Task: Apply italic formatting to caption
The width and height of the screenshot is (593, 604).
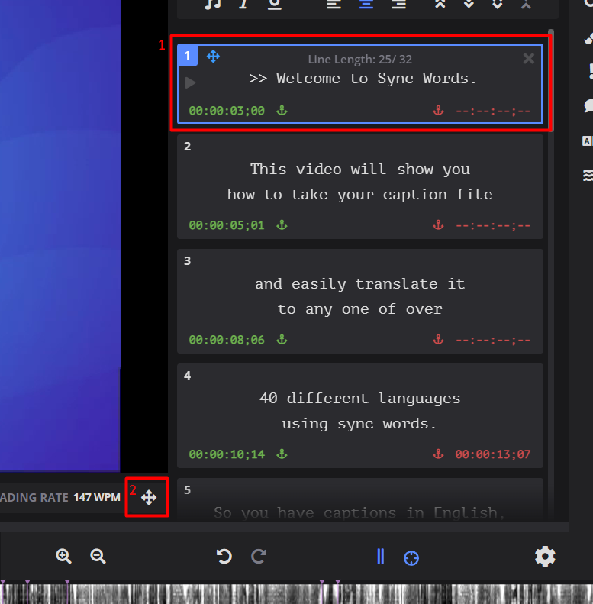Action: (x=243, y=4)
